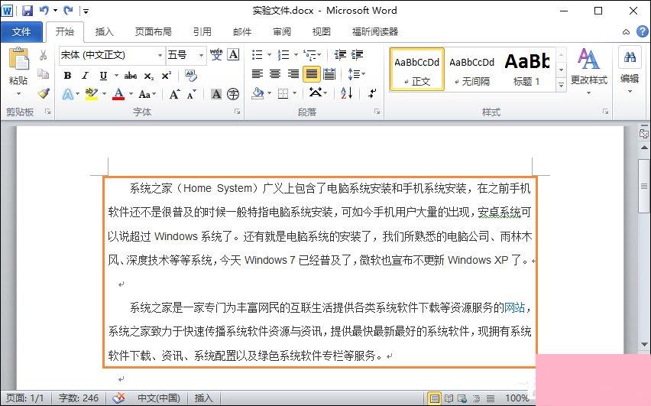Open Font dialog launcher

click(x=238, y=112)
